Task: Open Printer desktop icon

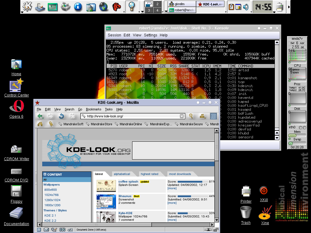Action: tap(246, 194)
